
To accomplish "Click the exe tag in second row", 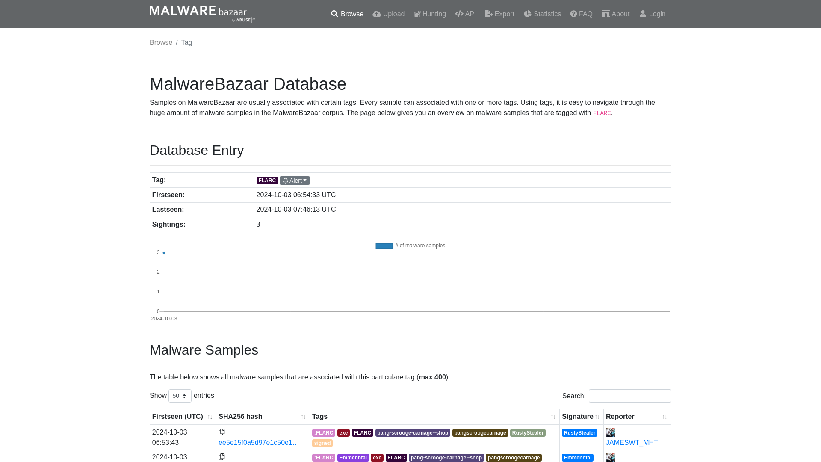I will point(377,458).
